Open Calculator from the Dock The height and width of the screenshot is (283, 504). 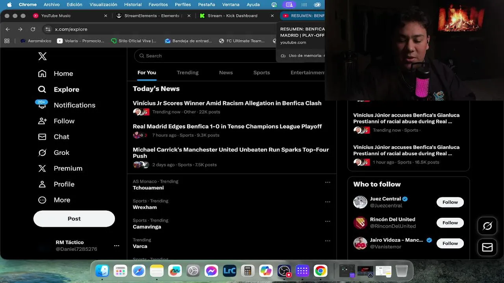tap(248, 271)
